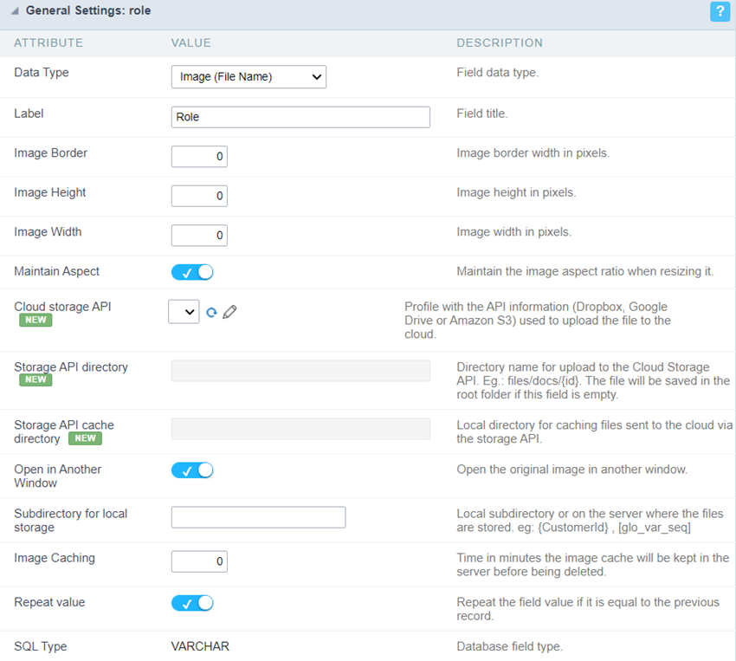
Task: Collapse the General Settings: role section
Action: pos(15,11)
